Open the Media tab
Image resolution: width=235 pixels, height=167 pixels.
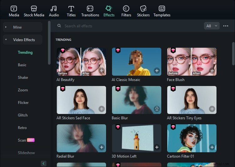14,11
